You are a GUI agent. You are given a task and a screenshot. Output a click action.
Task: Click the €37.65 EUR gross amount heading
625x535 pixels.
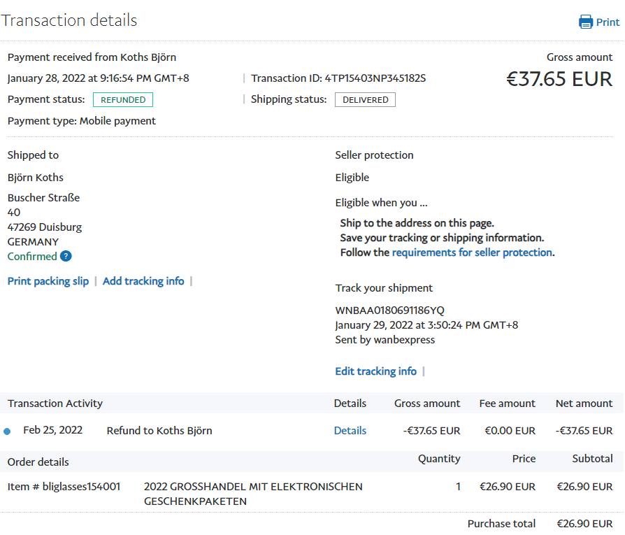(559, 79)
